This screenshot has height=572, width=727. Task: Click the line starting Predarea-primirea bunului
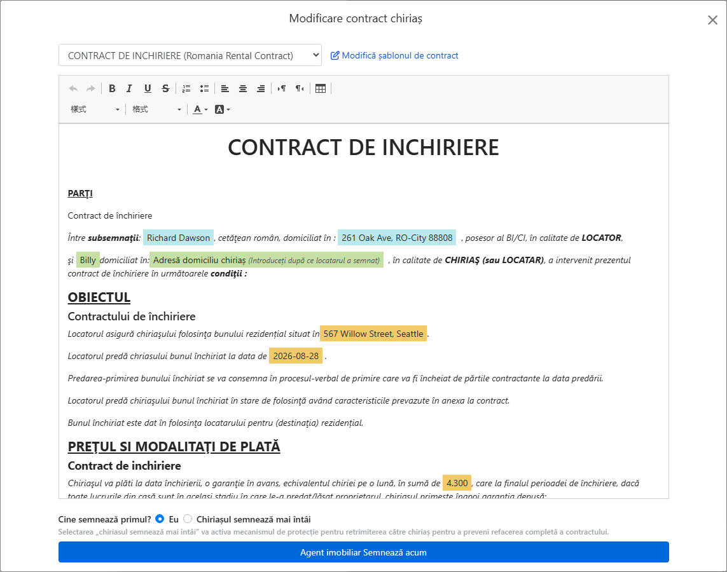(x=336, y=378)
